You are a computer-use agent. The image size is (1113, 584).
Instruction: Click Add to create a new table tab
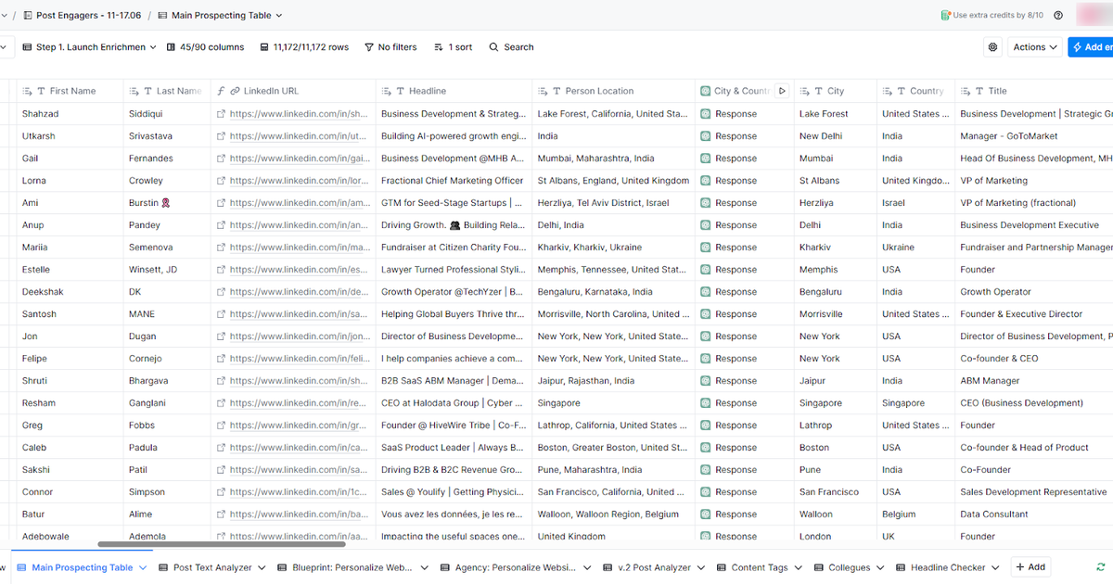(1030, 566)
